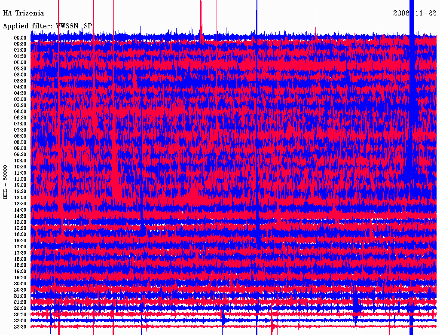440x335 pixels.
Task: Click the 19:00 time row label
Action: pos(20,271)
